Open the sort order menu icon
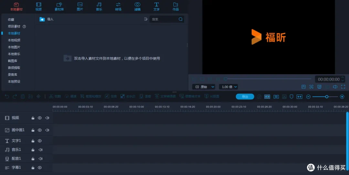This screenshot has height=175, width=349. tap(146, 19)
